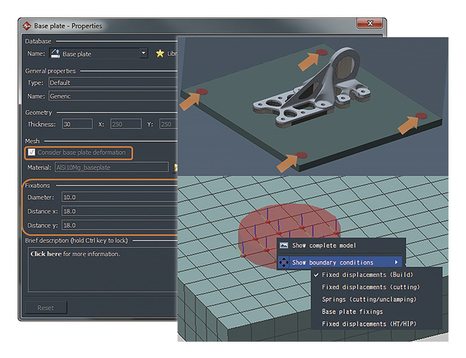Click the base plate icon in Name field
This screenshot has width=466, height=358.
(x=55, y=54)
